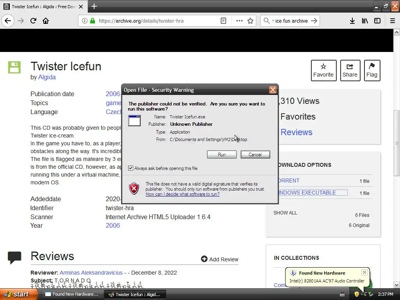400x300 pixels.
Task: Toggle reader view icon in address bar
Action: [223, 21]
